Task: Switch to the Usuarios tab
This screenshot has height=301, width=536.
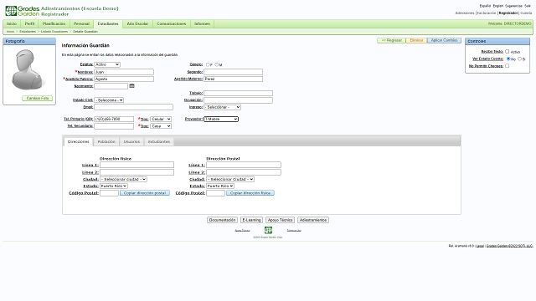Action: (132, 141)
